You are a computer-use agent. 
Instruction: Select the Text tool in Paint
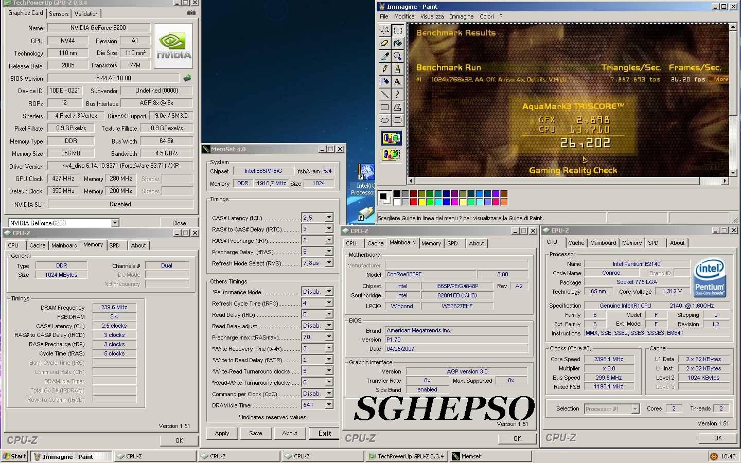[x=397, y=82]
